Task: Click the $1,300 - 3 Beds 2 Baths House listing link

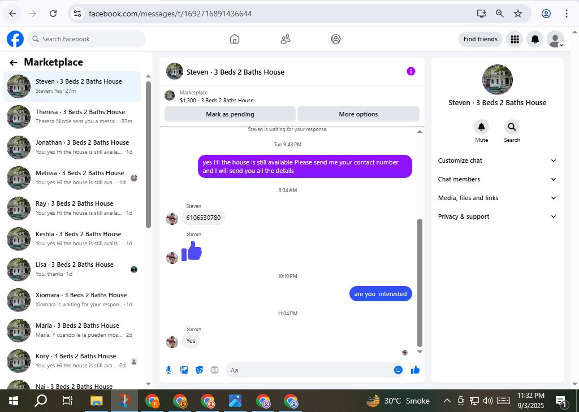Action: [x=217, y=101]
